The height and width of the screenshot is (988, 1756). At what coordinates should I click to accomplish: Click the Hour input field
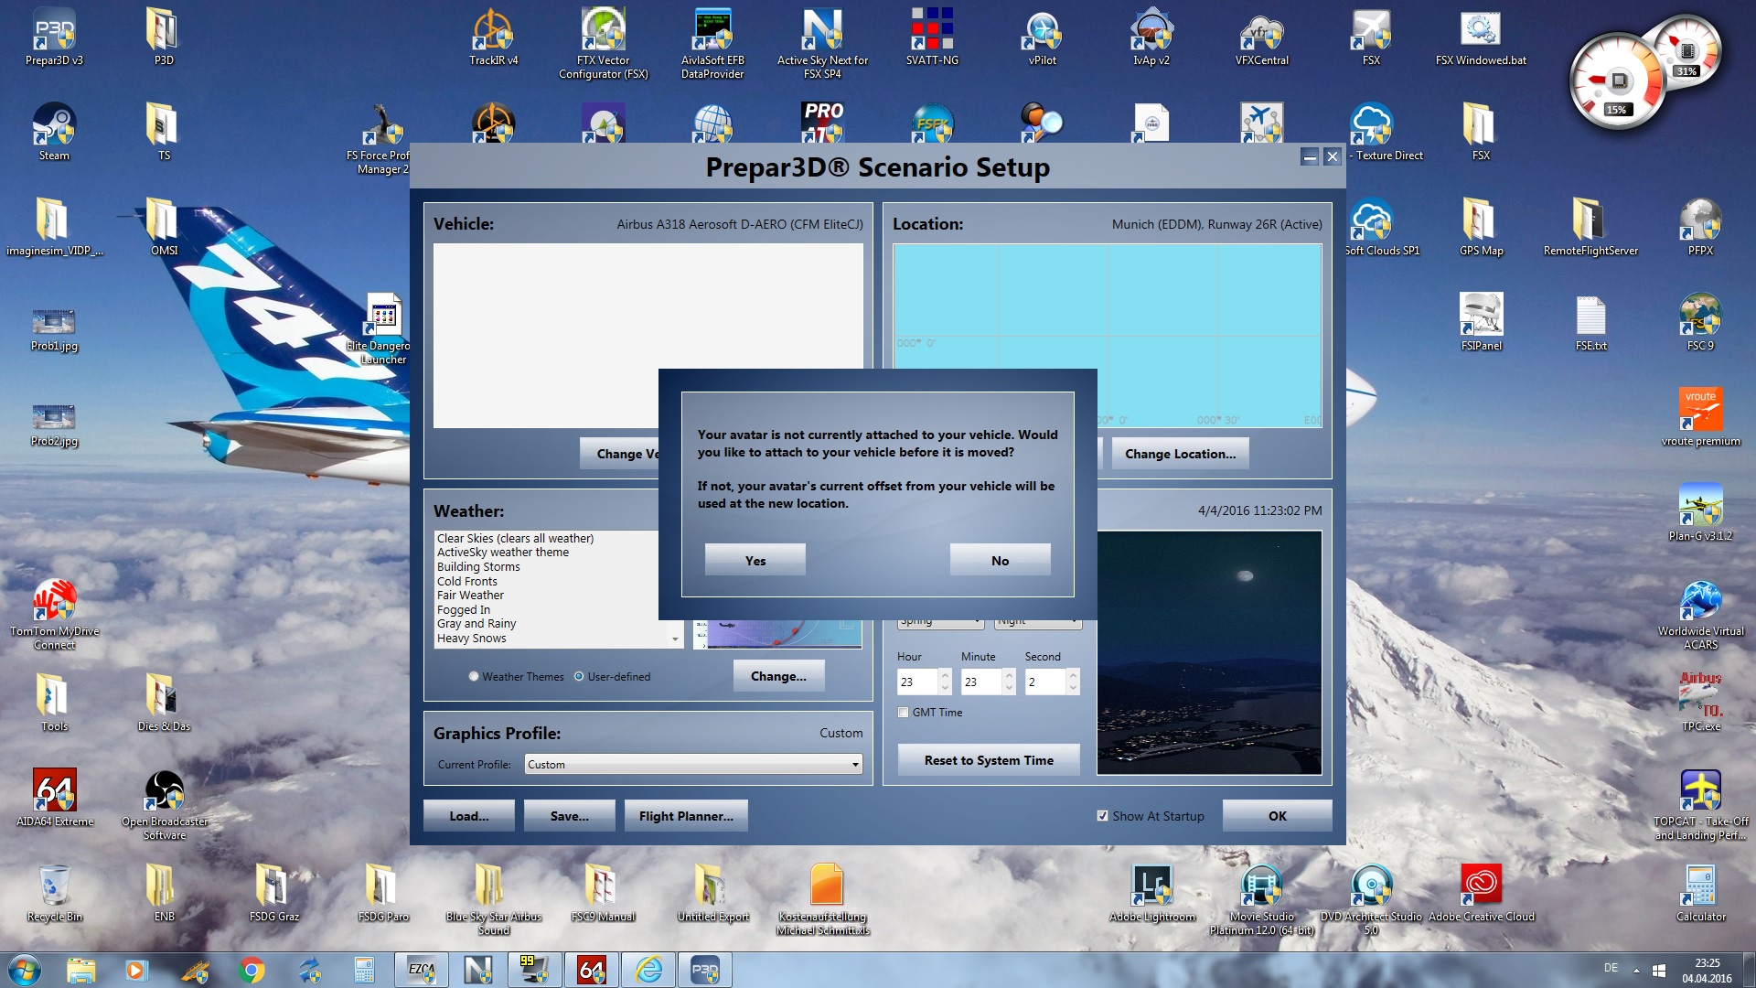coord(917,682)
